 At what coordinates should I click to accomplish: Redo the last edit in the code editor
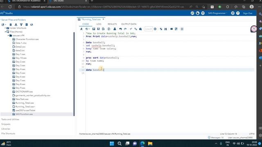[125, 29]
